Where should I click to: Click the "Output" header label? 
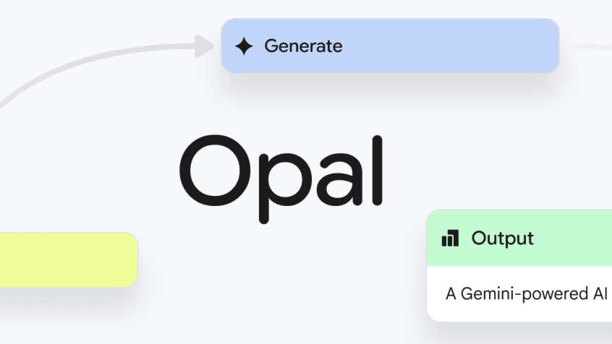[502, 238]
